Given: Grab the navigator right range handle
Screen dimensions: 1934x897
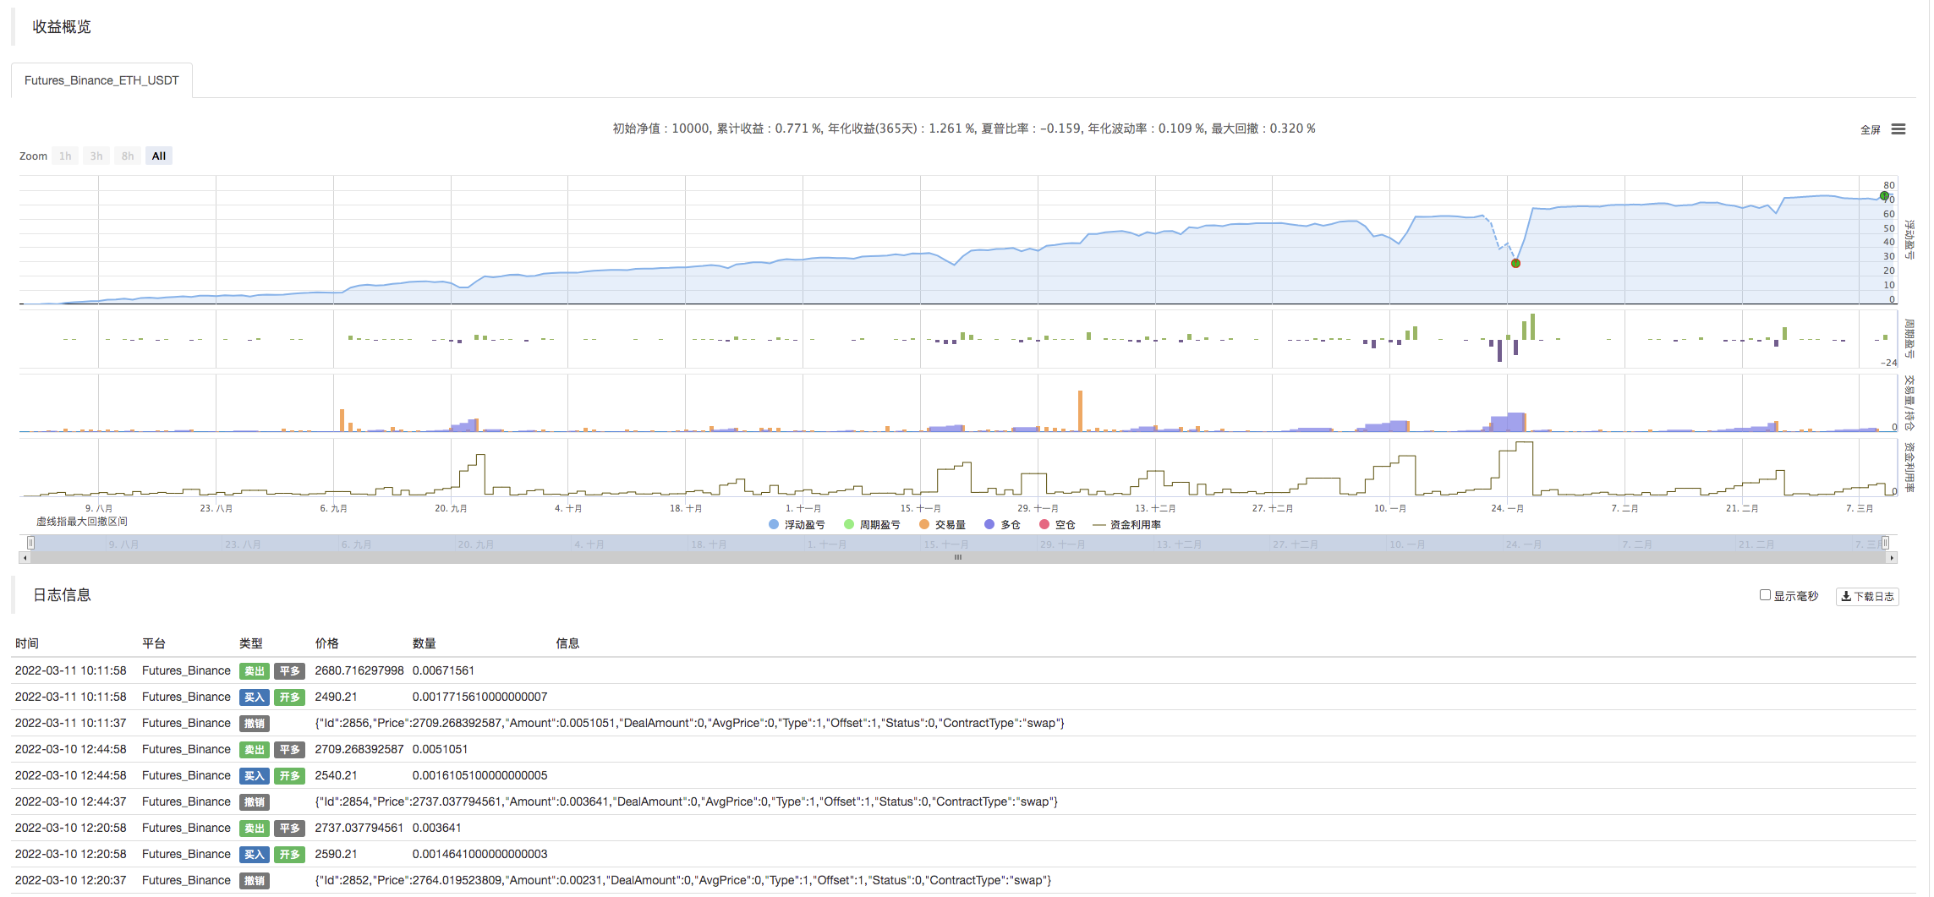Looking at the screenshot, I should point(1885,543).
